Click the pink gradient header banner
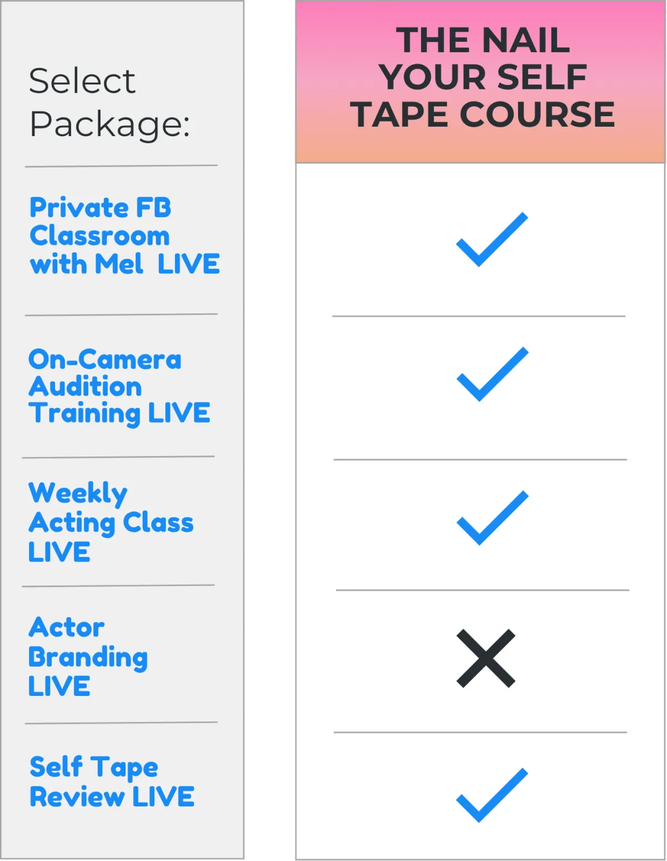Screen dimensions: 667x861 point(480,82)
